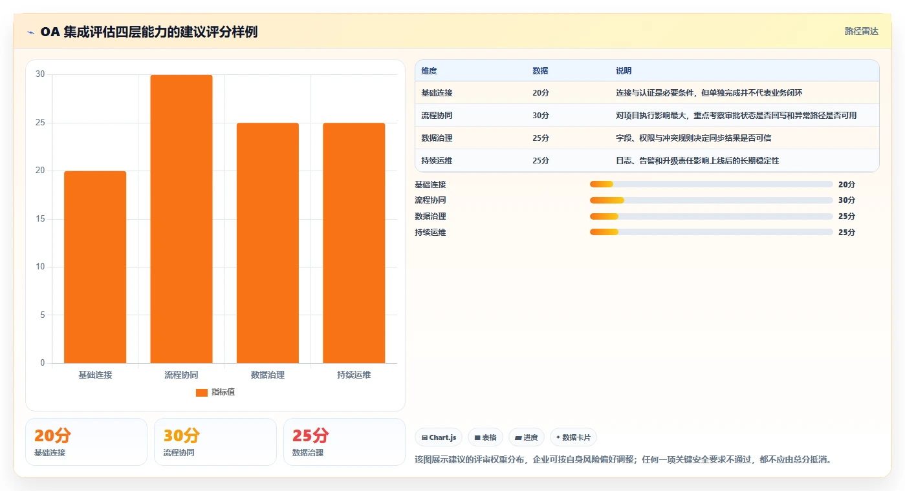Click the 表格 tag
Image resolution: width=905 pixels, height=491 pixels.
click(485, 437)
